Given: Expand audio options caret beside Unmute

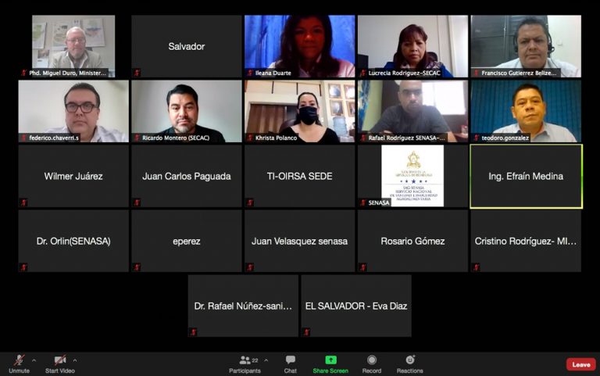Looking at the screenshot, I should [33, 360].
